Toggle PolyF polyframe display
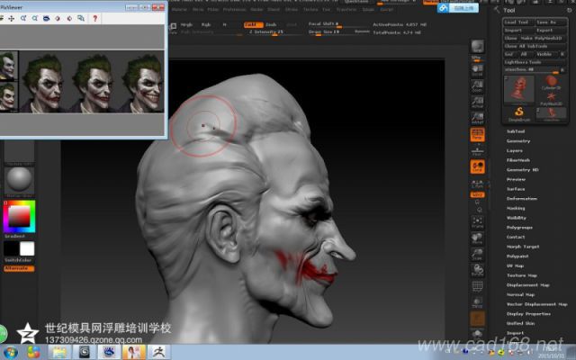Viewport: 576px width, 360px height. pyautogui.click(x=478, y=286)
